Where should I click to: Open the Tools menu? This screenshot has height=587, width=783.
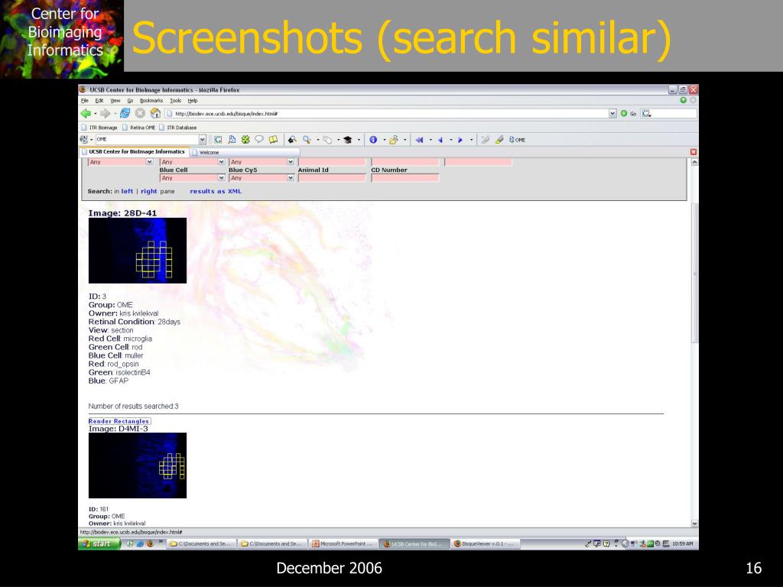click(175, 100)
